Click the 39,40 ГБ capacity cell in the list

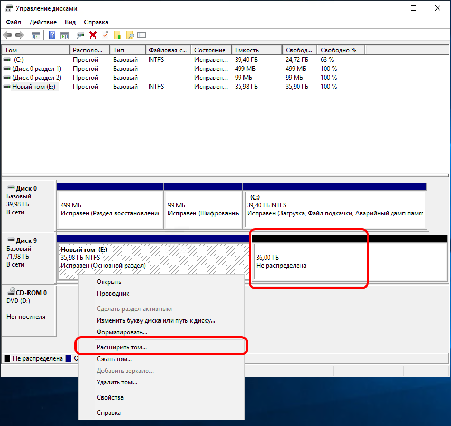(x=246, y=60)
